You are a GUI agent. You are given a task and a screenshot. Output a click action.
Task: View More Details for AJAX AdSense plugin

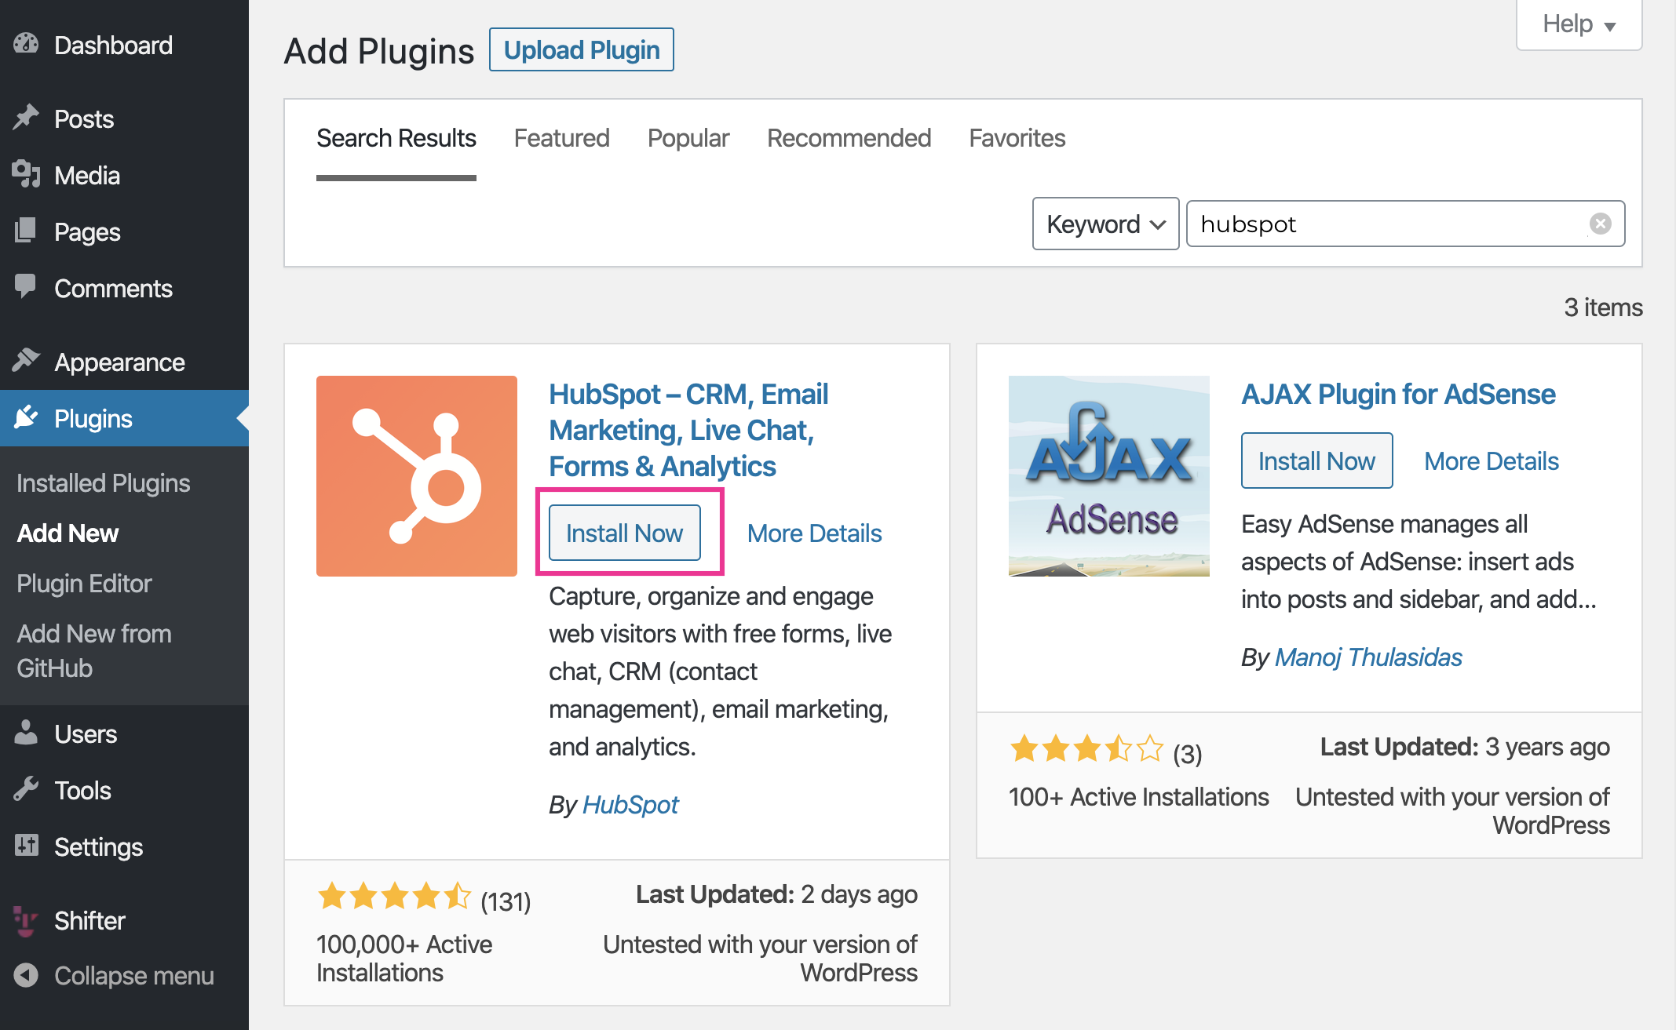(1492, 461)
